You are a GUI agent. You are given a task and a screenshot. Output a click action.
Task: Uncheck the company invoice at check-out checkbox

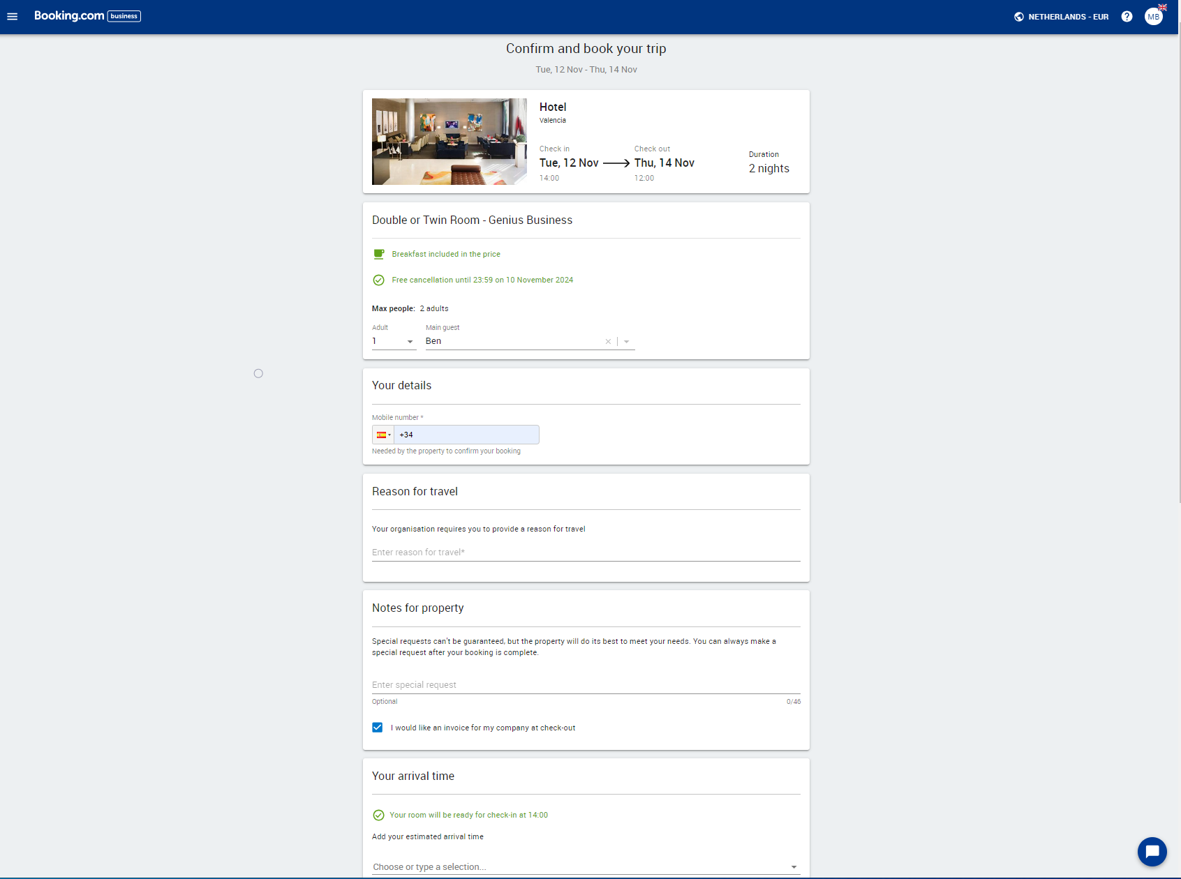pos(377,727)
